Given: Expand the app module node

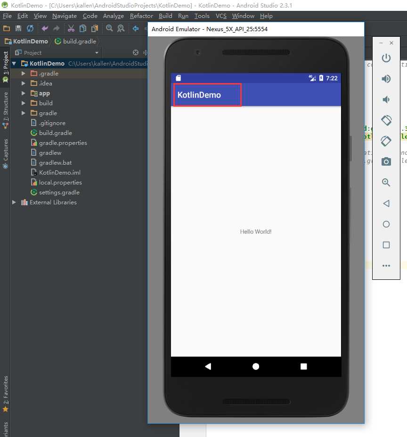Looking at the screenshot, I should 24,93.
